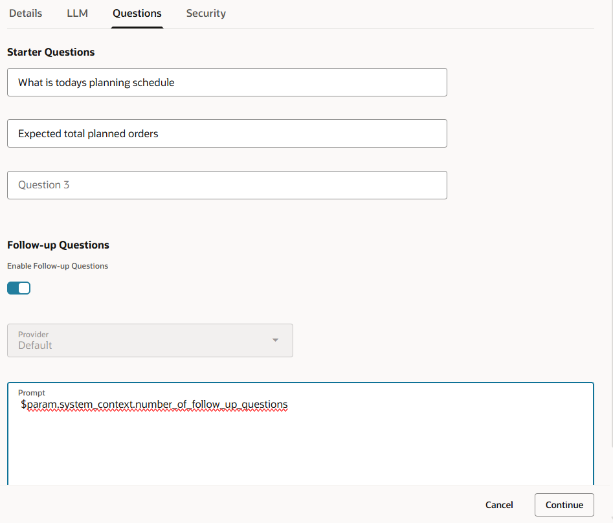Disable the Enable Follow-up Questions toggle
613x523 pixels.
(x=19, y=288)
